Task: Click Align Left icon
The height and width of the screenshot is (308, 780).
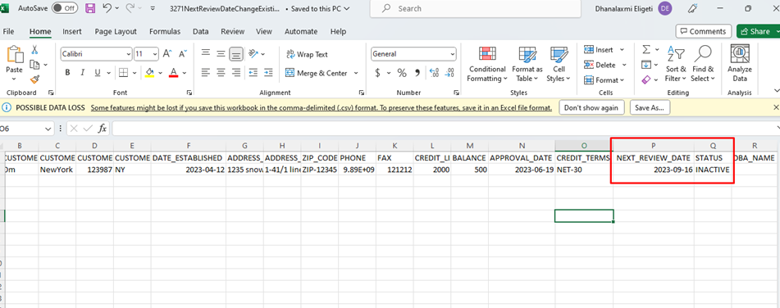Action: coord(205,73)
